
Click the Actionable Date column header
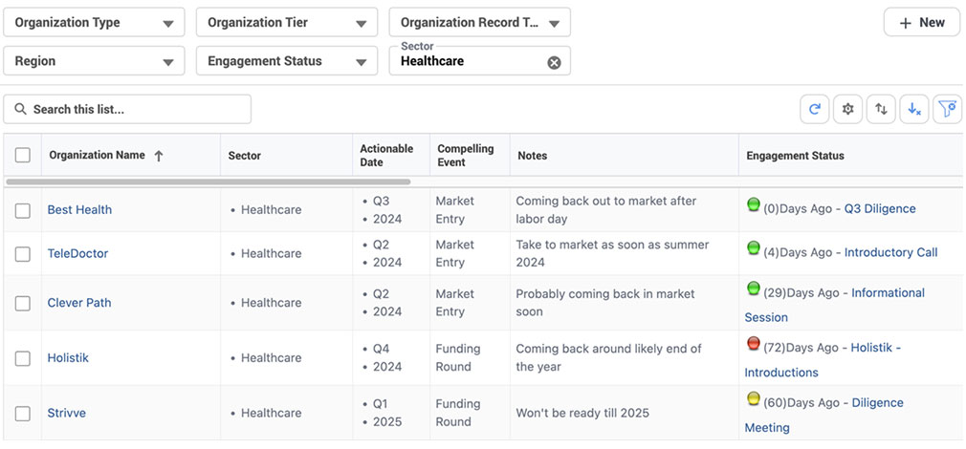(386, 156)
